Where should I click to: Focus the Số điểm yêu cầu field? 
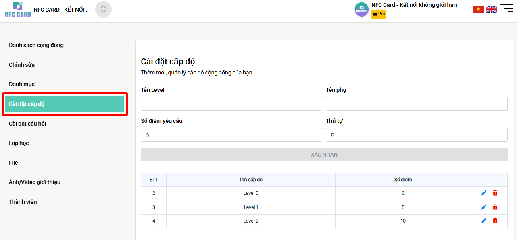click(x=231, y=135)
